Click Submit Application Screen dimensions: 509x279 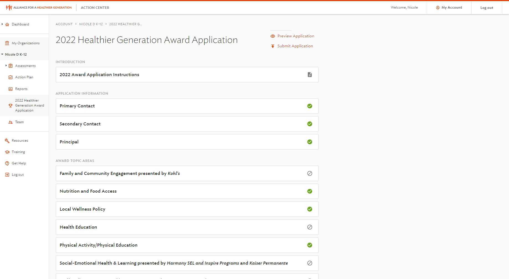[295, 46]
